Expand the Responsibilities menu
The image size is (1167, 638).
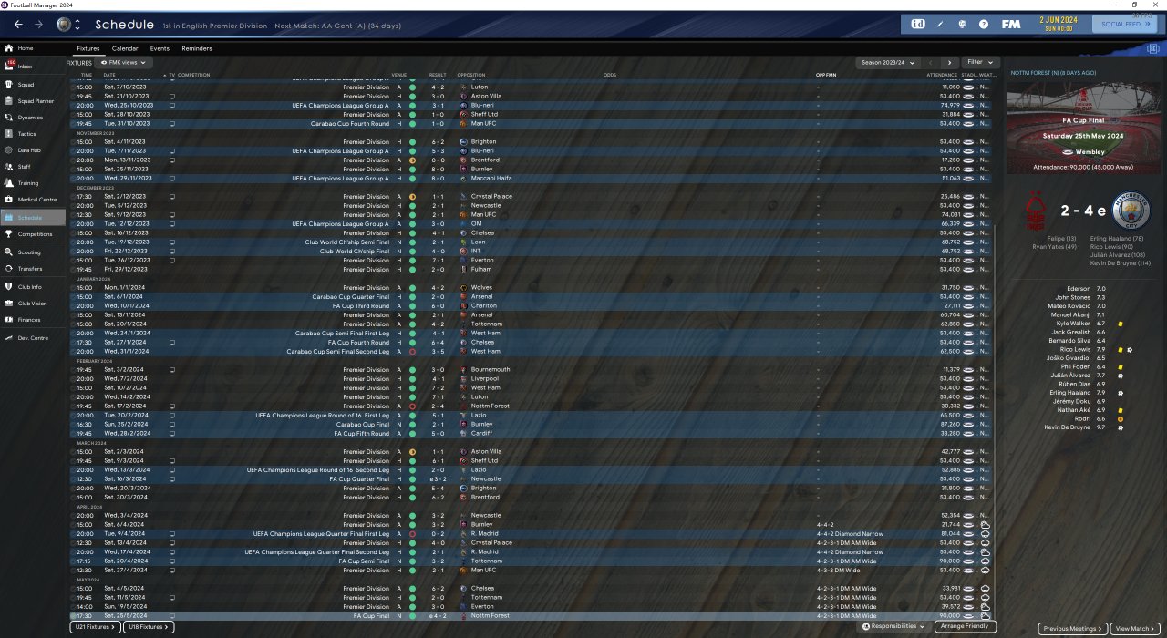(x=895, y=627)
